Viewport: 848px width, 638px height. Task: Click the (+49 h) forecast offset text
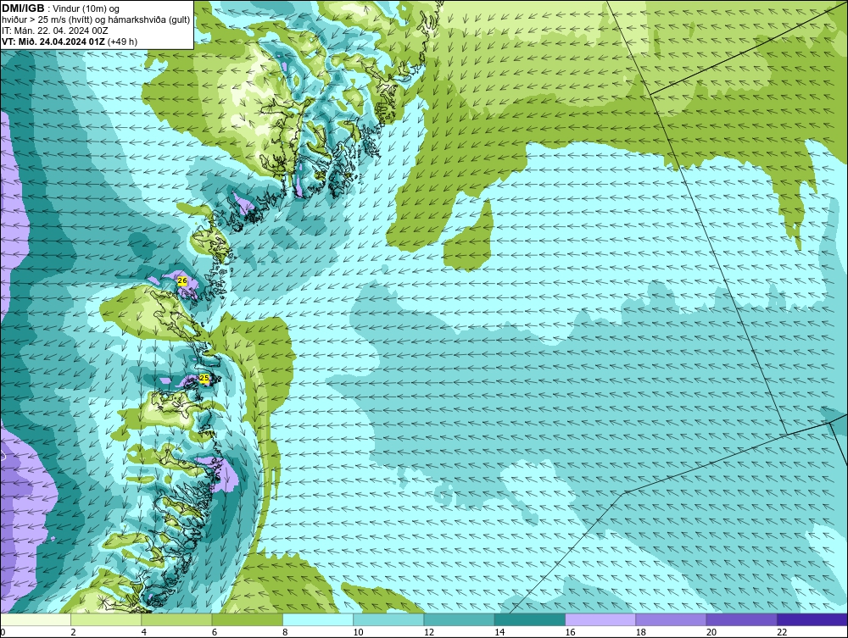(123, 42)
